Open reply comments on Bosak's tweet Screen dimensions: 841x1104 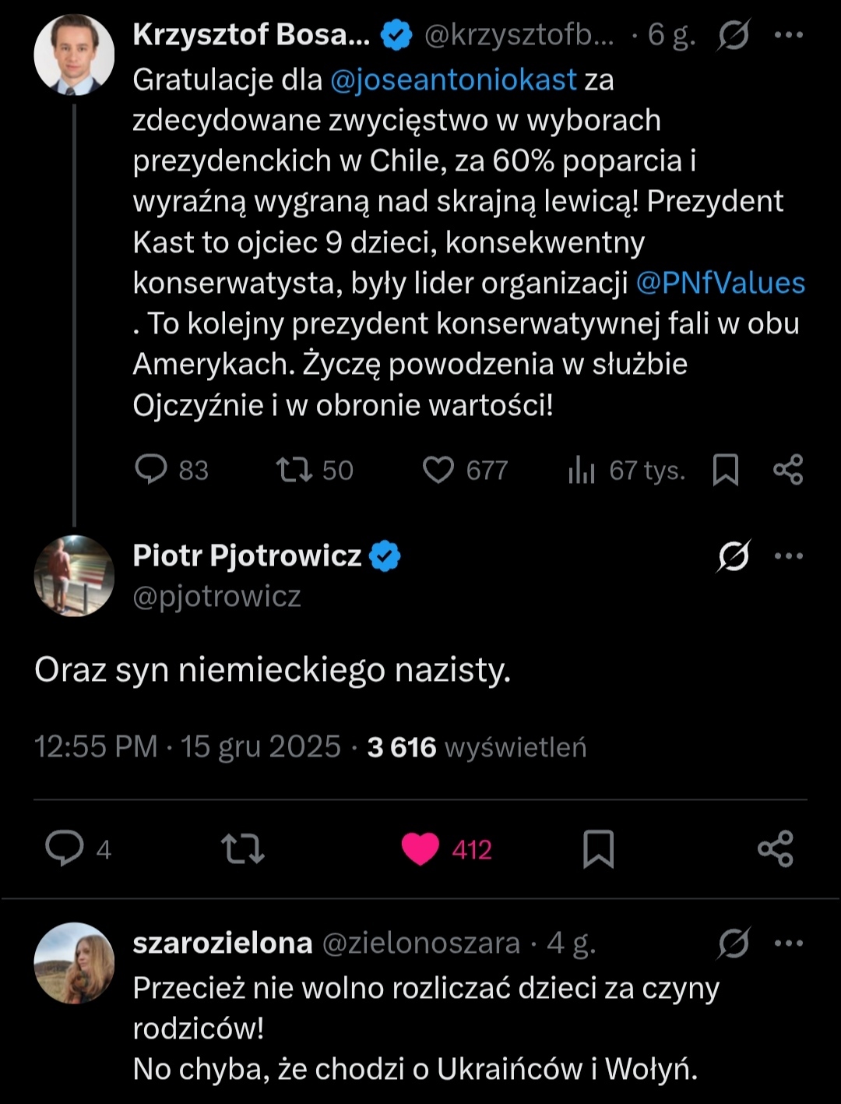(x=151, y=470)
